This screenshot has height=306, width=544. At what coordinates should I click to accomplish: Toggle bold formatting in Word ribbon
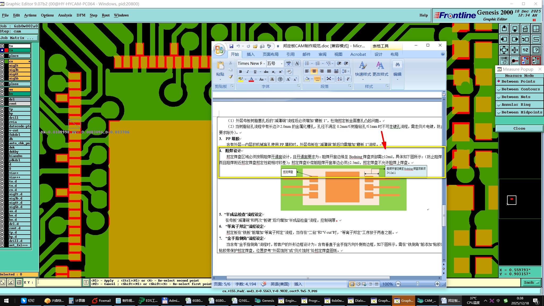coord(240,72)
